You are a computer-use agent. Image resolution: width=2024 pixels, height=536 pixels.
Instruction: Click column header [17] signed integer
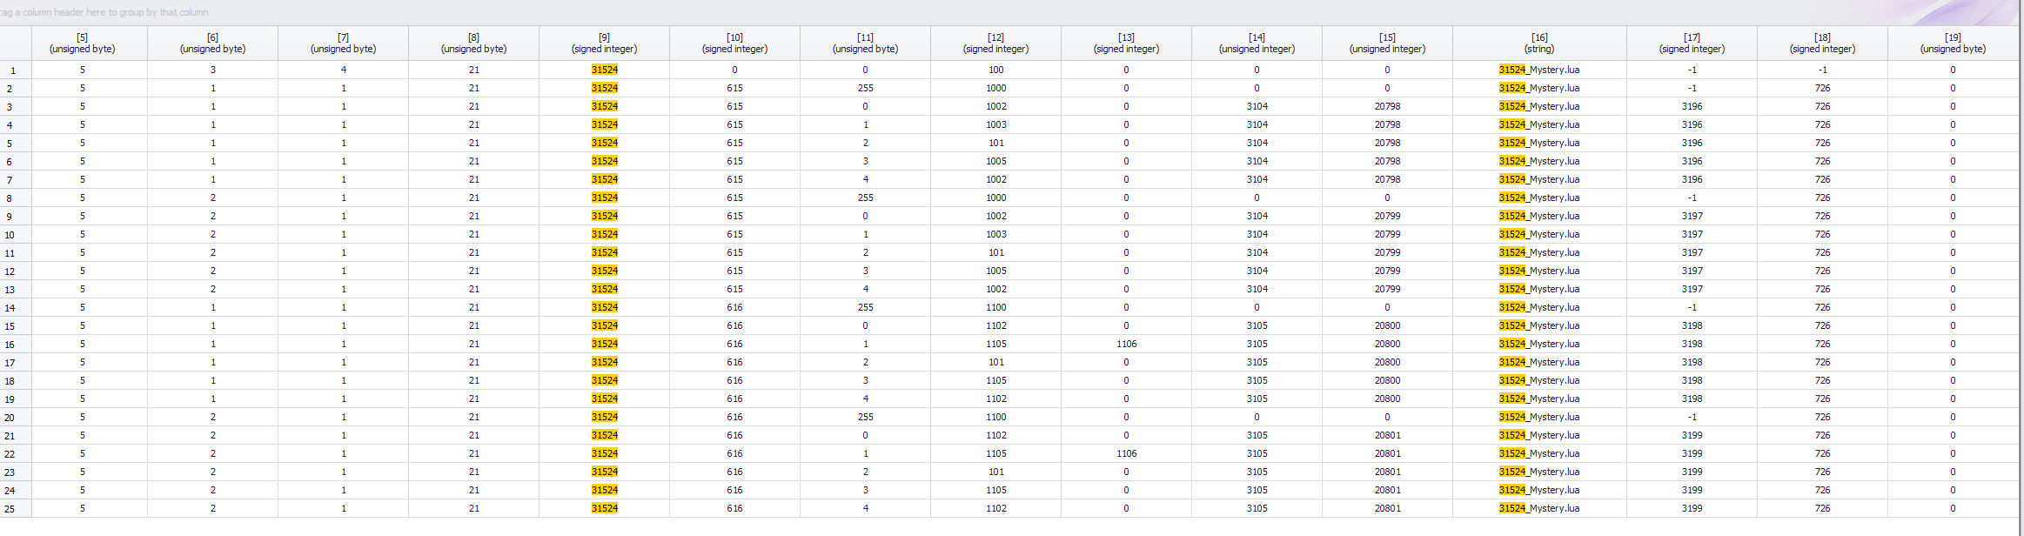click(1692, 43)
